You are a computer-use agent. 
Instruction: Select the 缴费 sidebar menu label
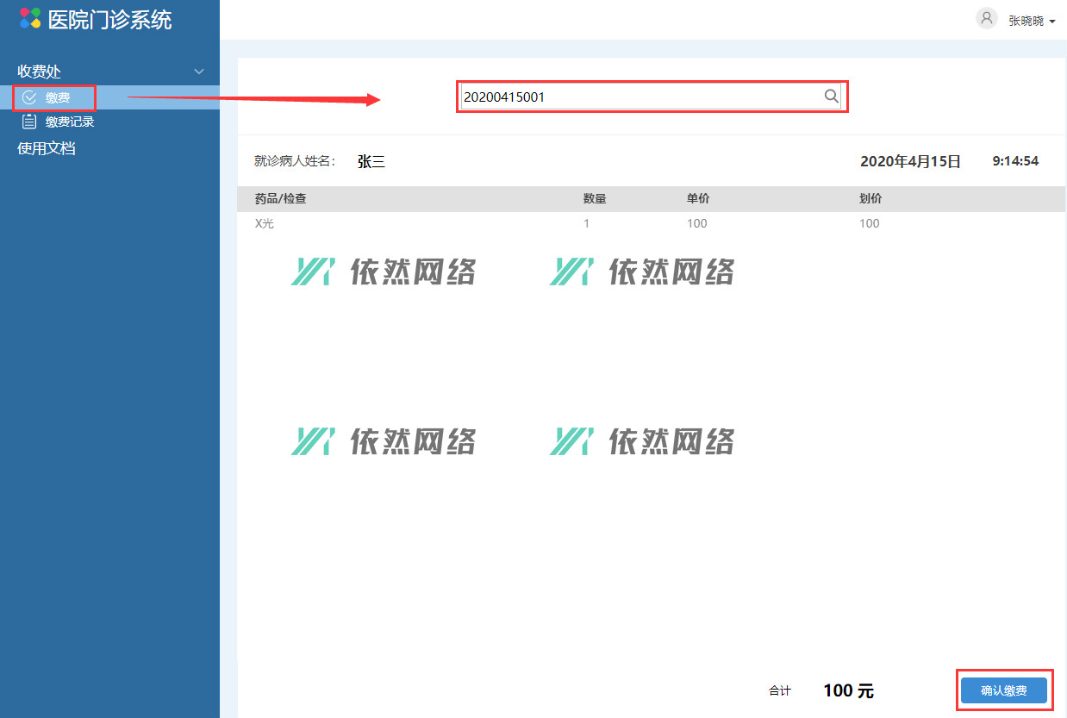click(58, 97)
